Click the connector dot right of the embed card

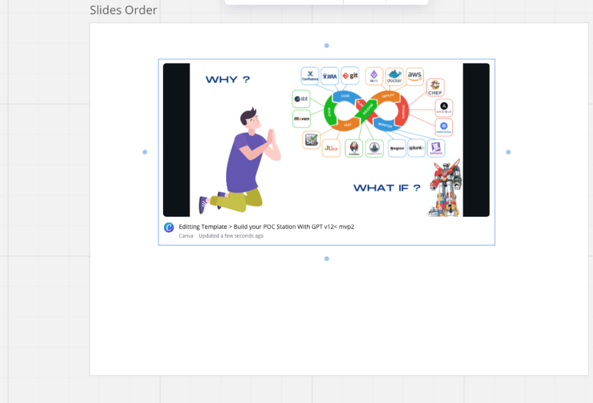[508, 152]
